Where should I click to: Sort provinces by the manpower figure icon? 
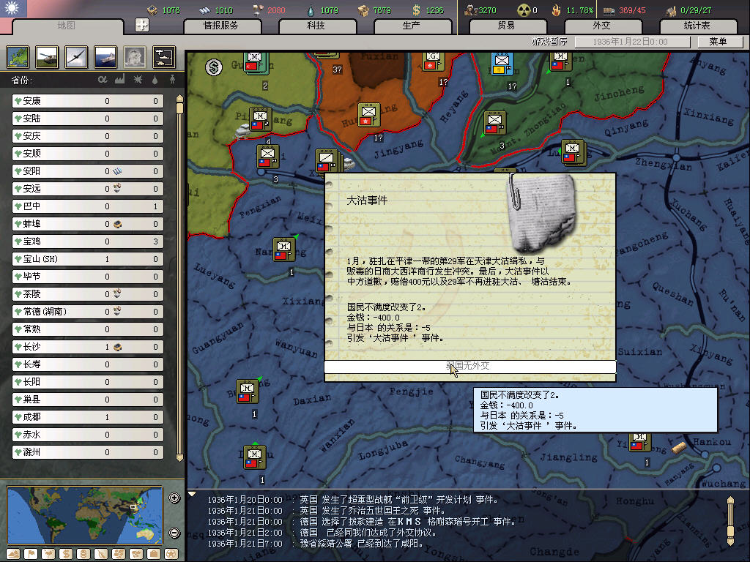(x=172, y=79)
